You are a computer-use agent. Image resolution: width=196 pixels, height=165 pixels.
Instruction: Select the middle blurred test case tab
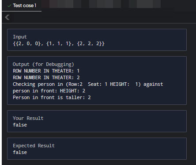tap(105, 4)
